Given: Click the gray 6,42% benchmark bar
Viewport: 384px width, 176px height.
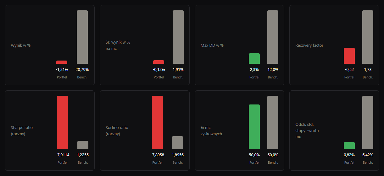Looking at the screenshot, I should [368, 122].
